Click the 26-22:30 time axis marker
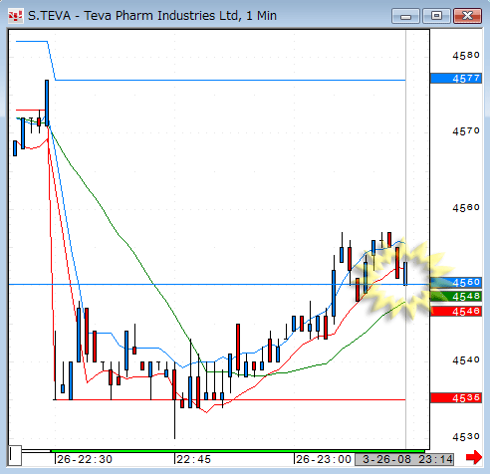This screenshot has width=490, height=474. [x=85, y=459]
